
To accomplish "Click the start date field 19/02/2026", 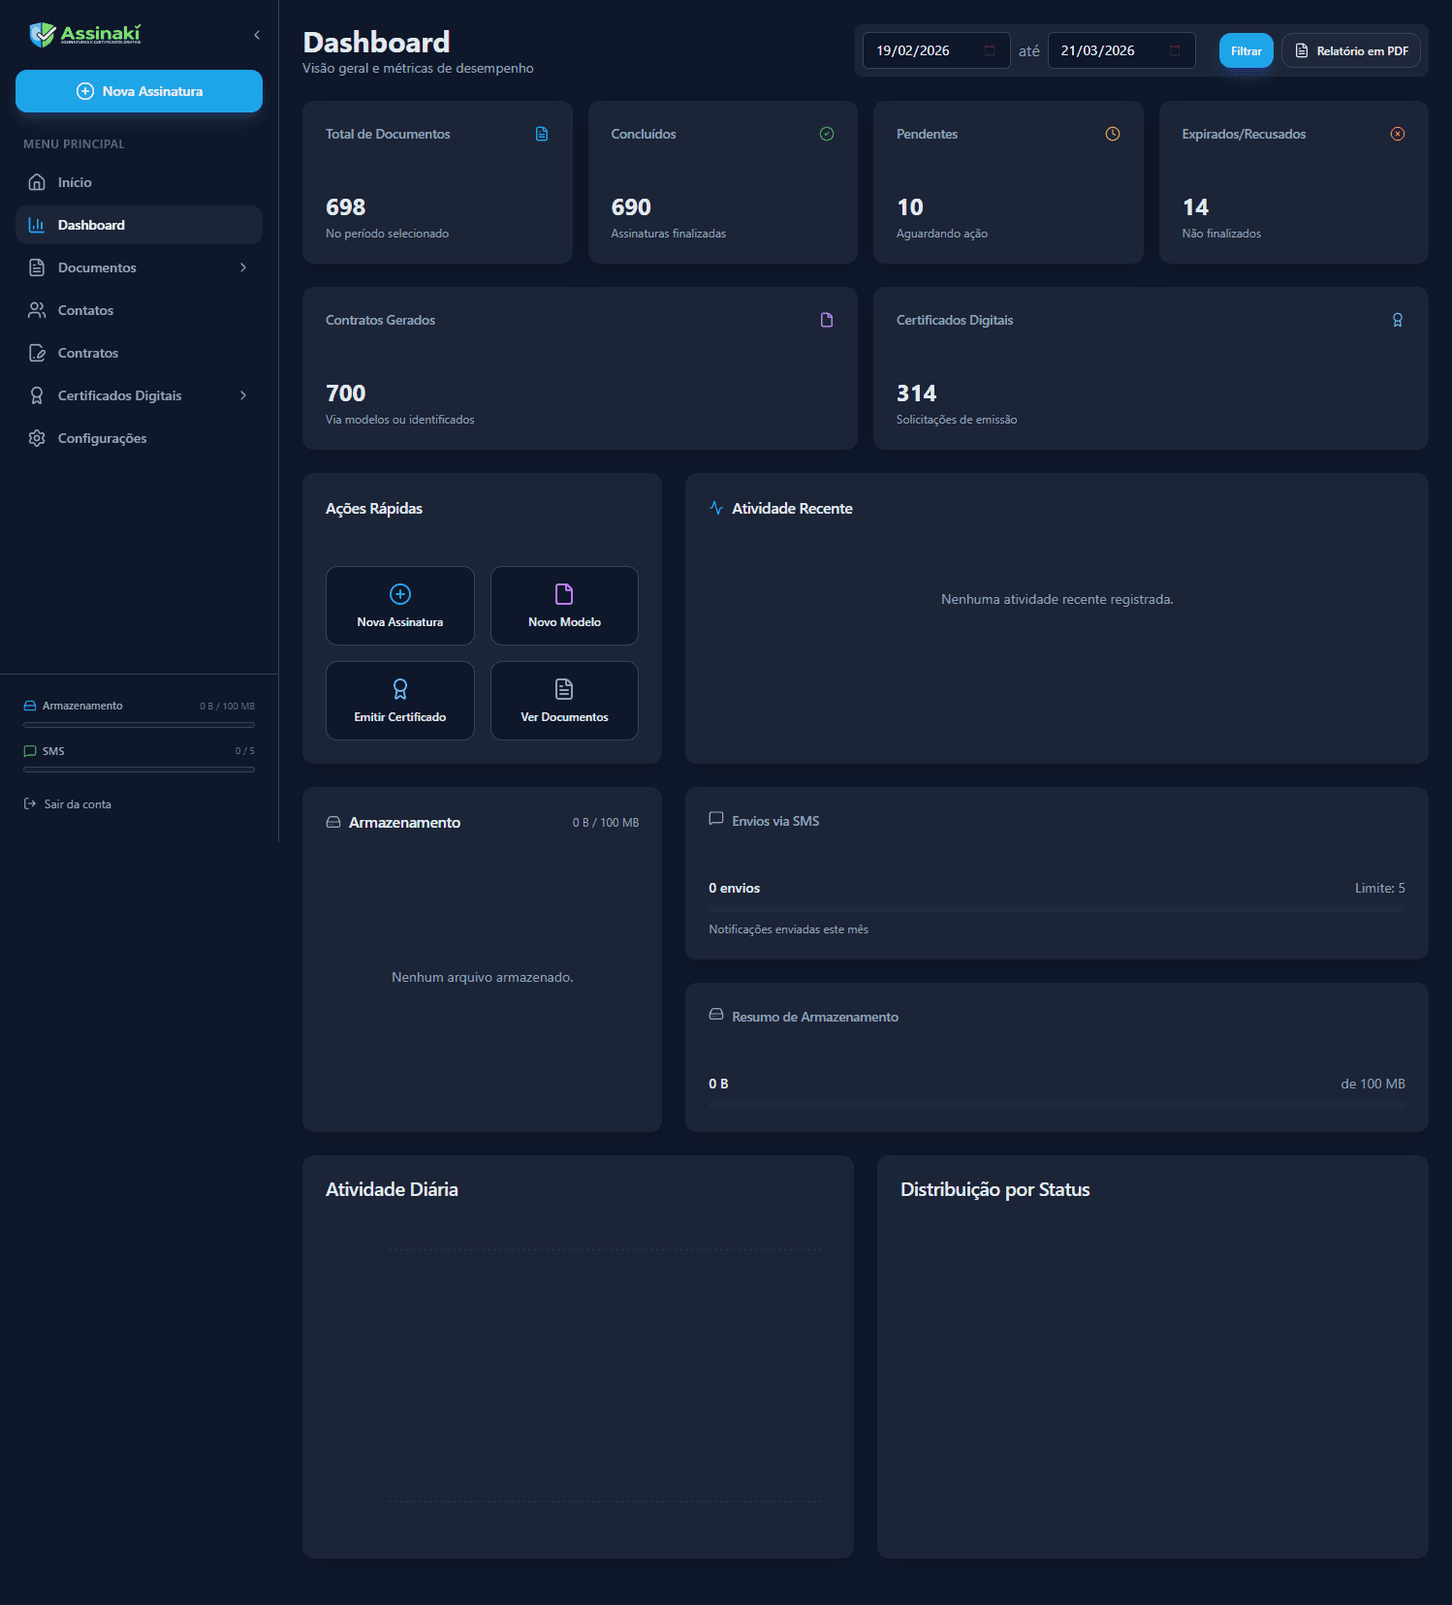I will click(936, 50).
